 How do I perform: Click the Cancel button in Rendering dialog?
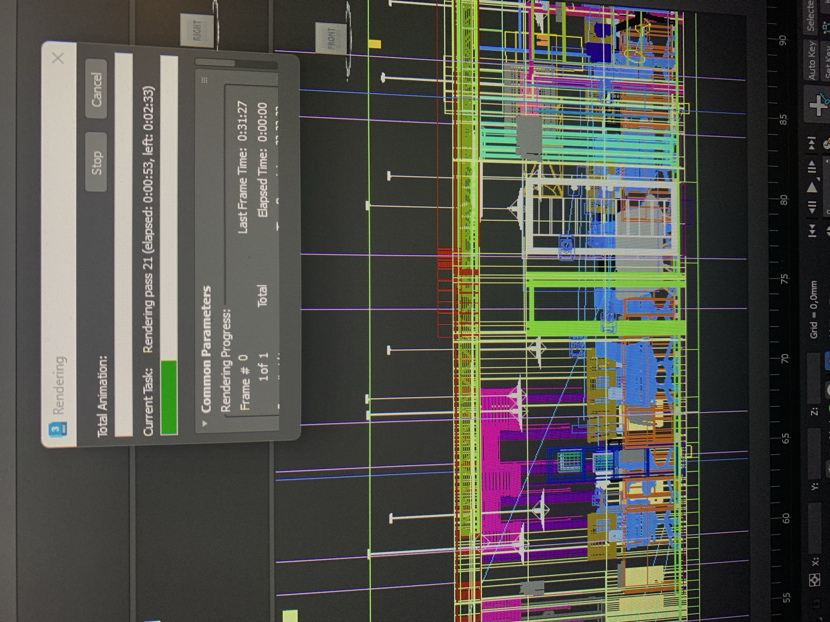pyautogui.click(x=96, y=89)
